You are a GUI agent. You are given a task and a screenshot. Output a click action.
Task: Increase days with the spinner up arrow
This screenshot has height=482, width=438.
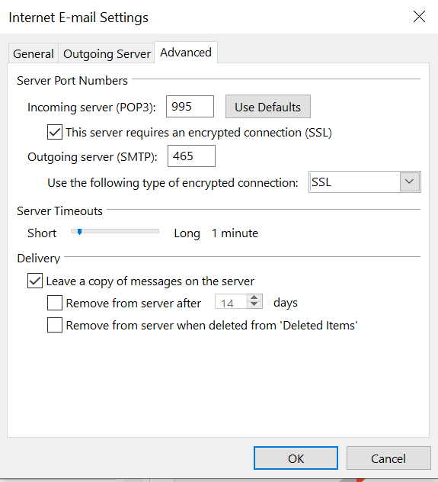(254, 298)
